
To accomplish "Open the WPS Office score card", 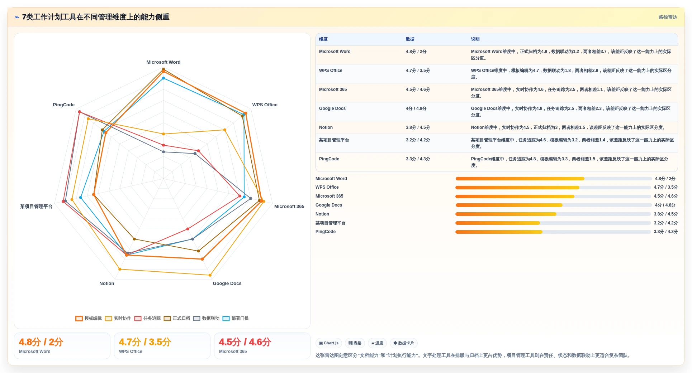I will [162, 346].
